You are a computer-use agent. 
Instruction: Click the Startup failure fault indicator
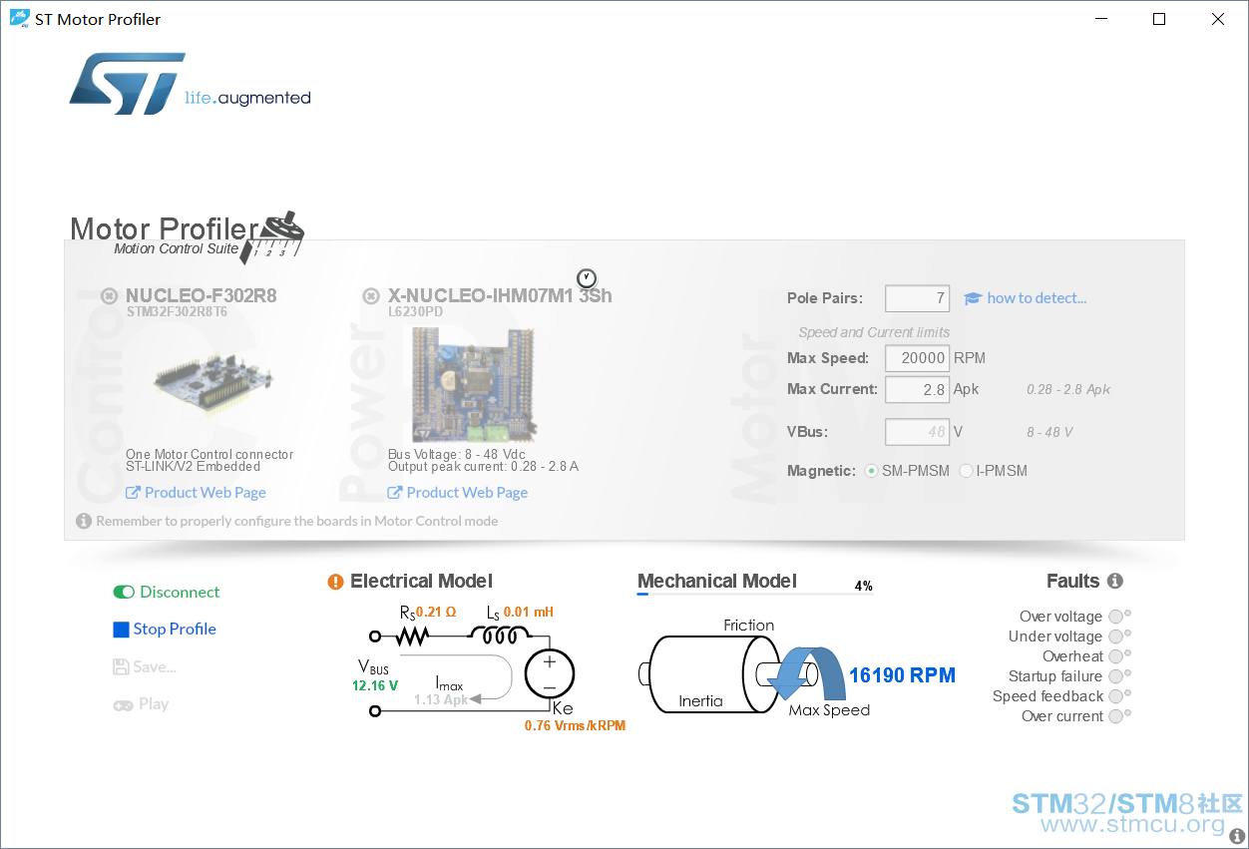pos(1115,676)
